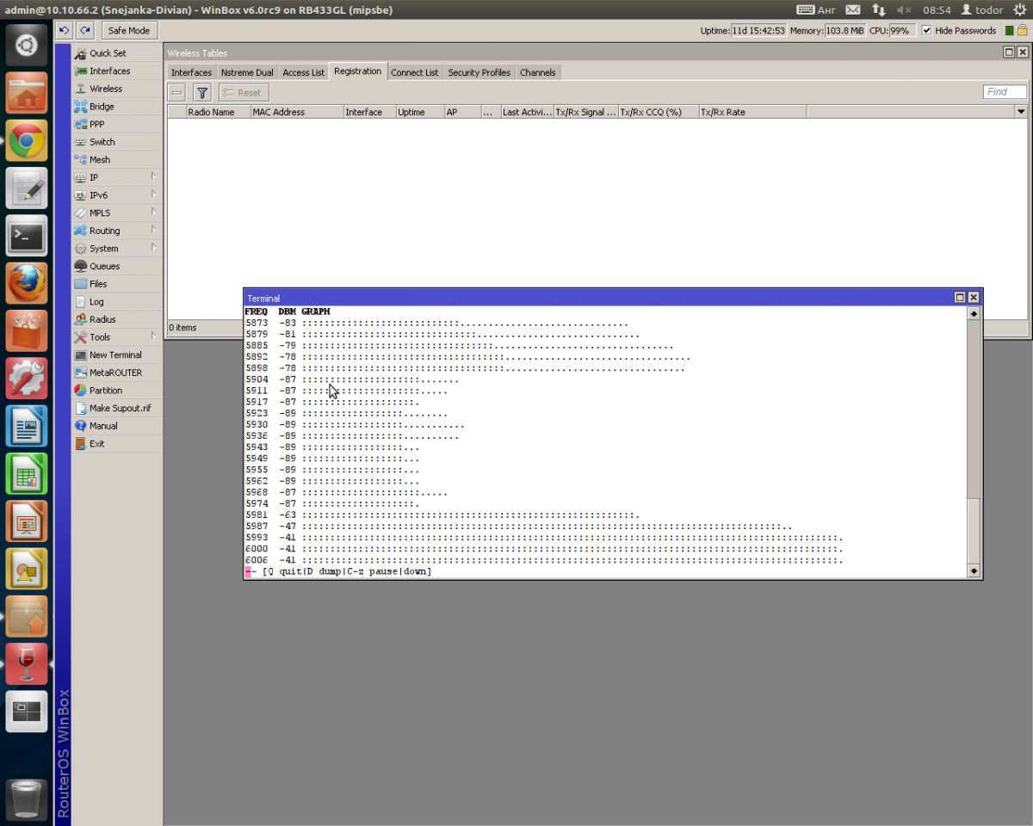Click the redo arrow icon in toolbar

(84, 30)
